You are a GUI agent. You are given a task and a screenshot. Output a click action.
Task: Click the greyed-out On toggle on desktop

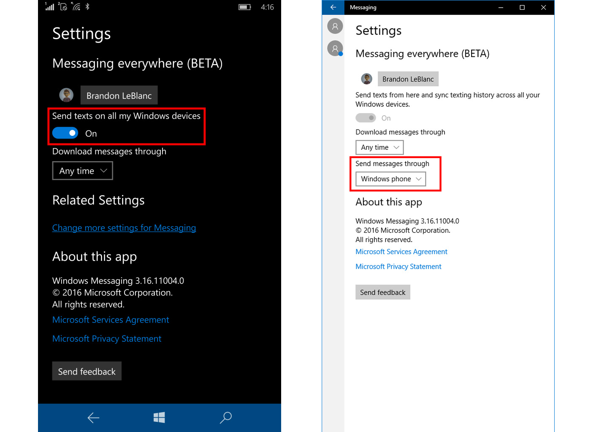pos(366,118)
